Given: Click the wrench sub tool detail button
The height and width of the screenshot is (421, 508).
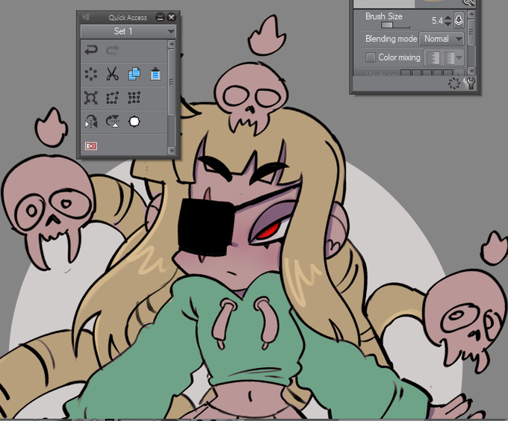Looking at the screenshot, I should coord(470,83).
